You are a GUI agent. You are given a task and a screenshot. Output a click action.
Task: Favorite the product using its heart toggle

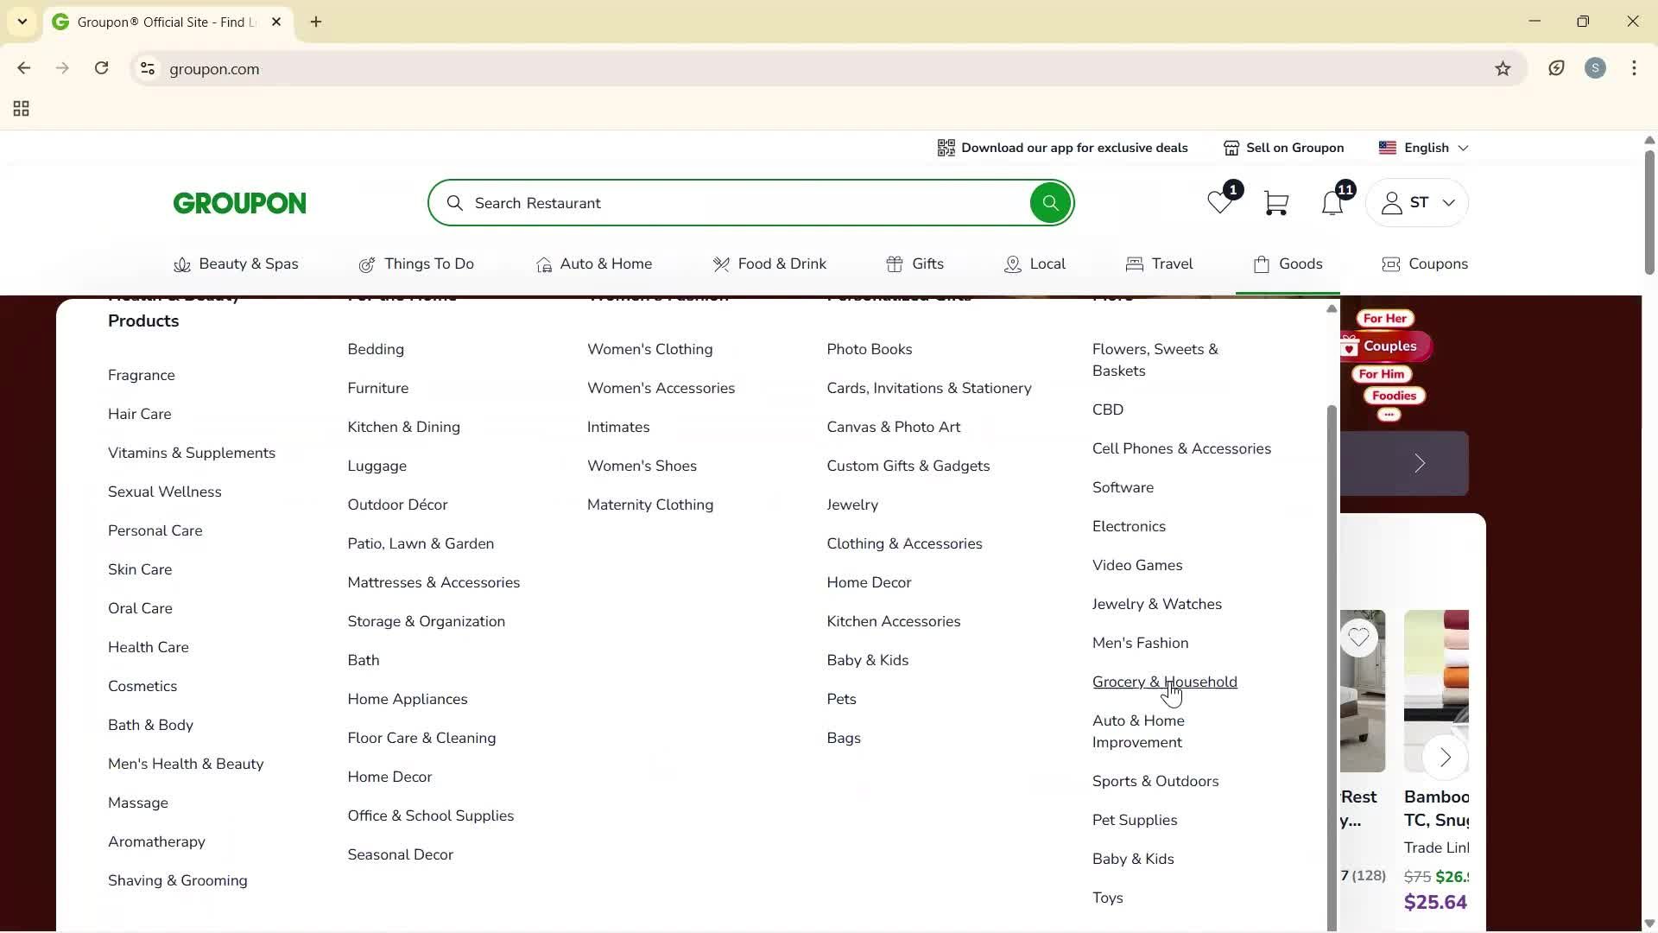1359,637
